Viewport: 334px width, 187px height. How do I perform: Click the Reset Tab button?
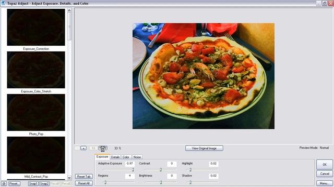pyautogui.click(x=84, y=177)
